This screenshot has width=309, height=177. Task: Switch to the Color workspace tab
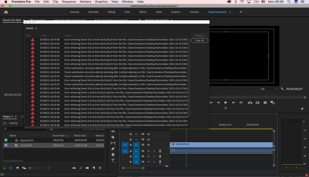click(127, 12)
